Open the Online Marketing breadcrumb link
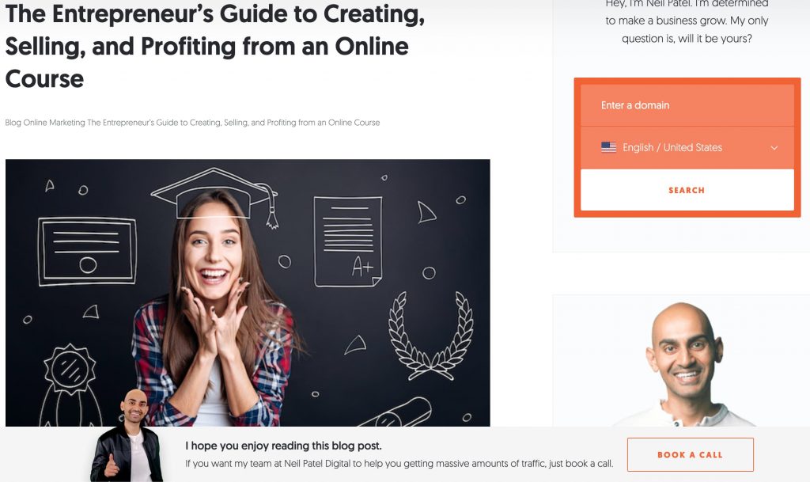Image resolution: width=810 pixels, height=482 pixels. tap(55, 123)
